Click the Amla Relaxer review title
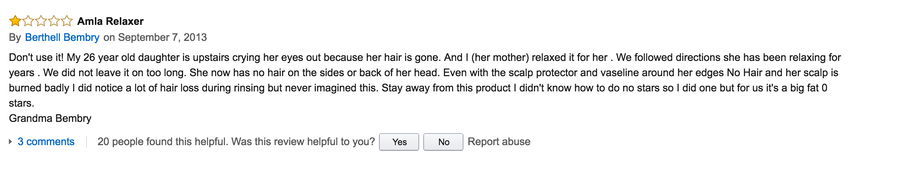The width and height of the screenshot is (902, 170). pyautogui.click(x=110, y=21)
